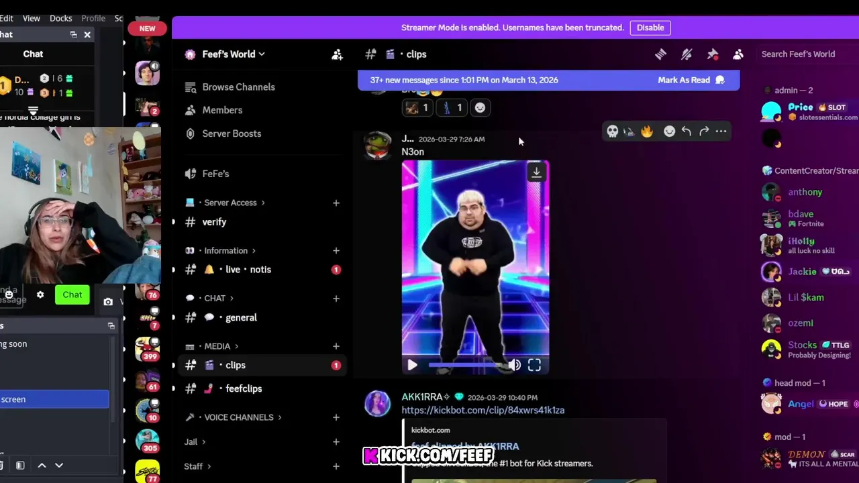Collapse the Server Access category
This screenshot has height=483, width=859.
230,203
